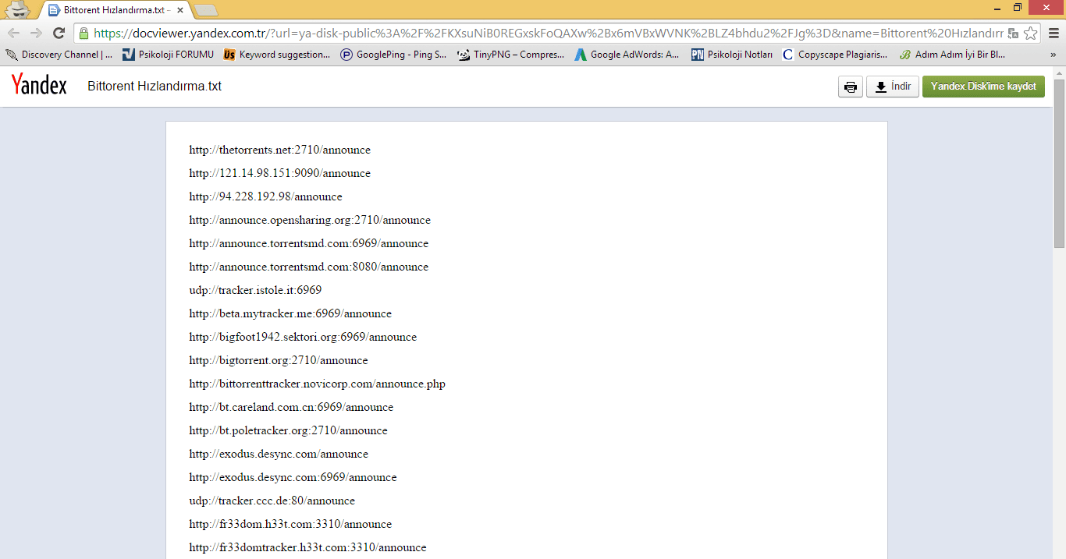Click the browser Back arrow
The width and height of the screenshot is (1066, 559).
click(13, 33)
